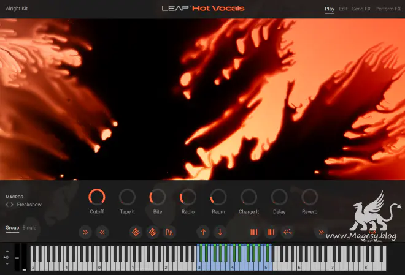Click the white piano key labeled 8
This screenshot has height=275, width=405.
pyautogui.click(x=366, y=266)
